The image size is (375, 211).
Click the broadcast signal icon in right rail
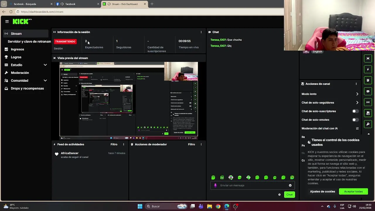pos(368,102)
